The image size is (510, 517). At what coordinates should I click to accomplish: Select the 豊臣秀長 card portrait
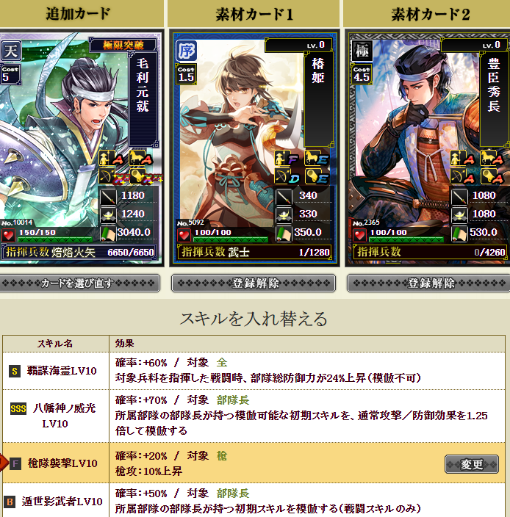[x=428, y=148]
